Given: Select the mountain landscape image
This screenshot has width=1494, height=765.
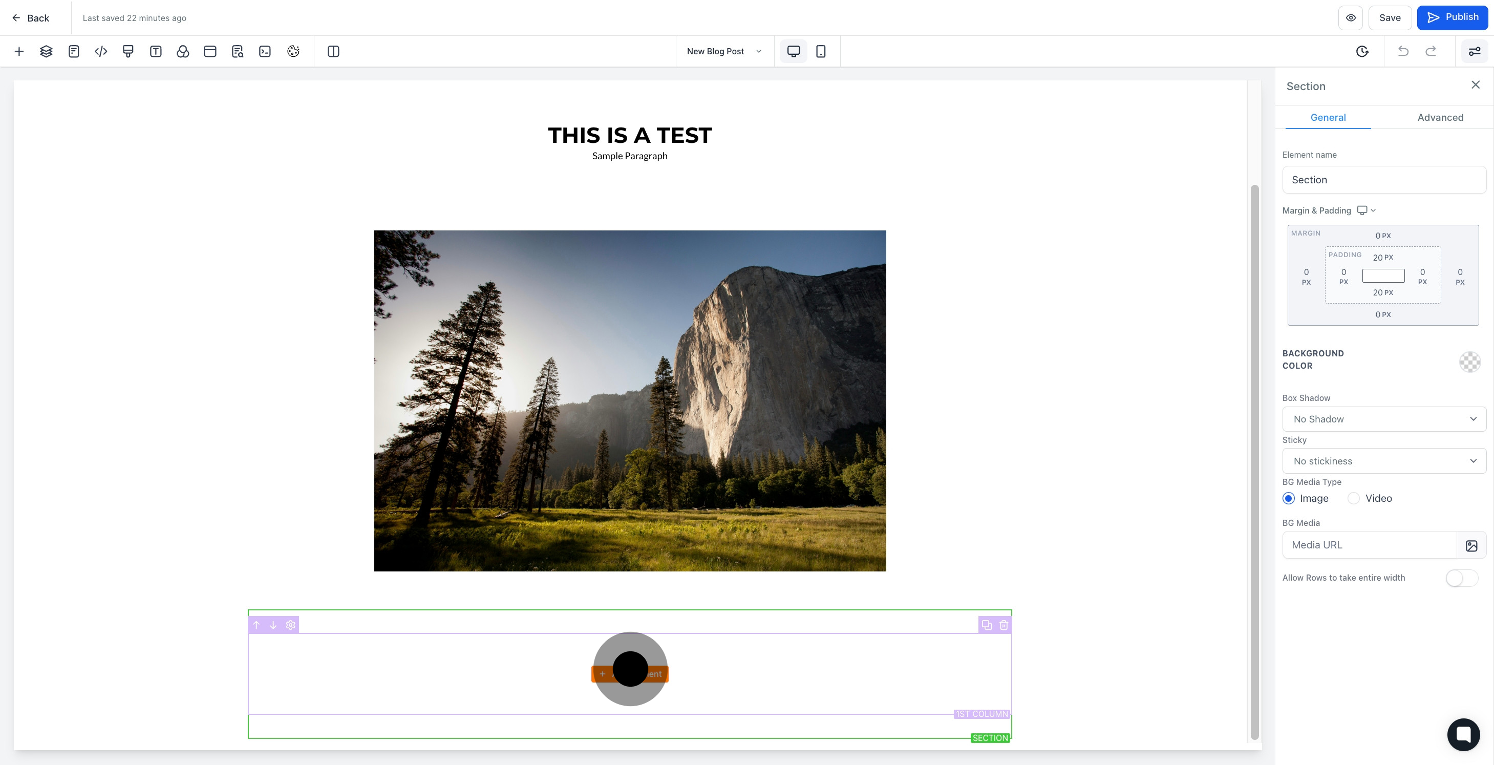Looking at the screenshot, I should (630, 401).
